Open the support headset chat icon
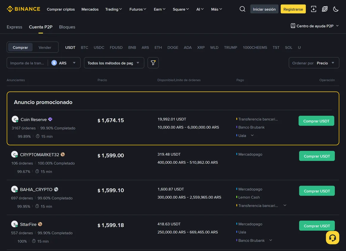346x251 pixels. click(333, 238)
